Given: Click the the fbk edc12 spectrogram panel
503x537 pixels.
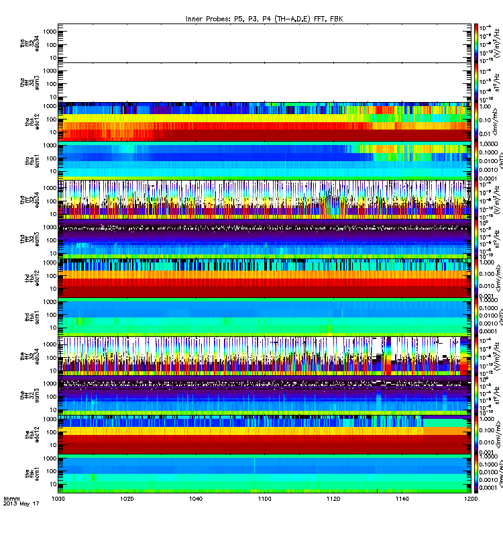Looking at the screenshot, I should point(264,435).
